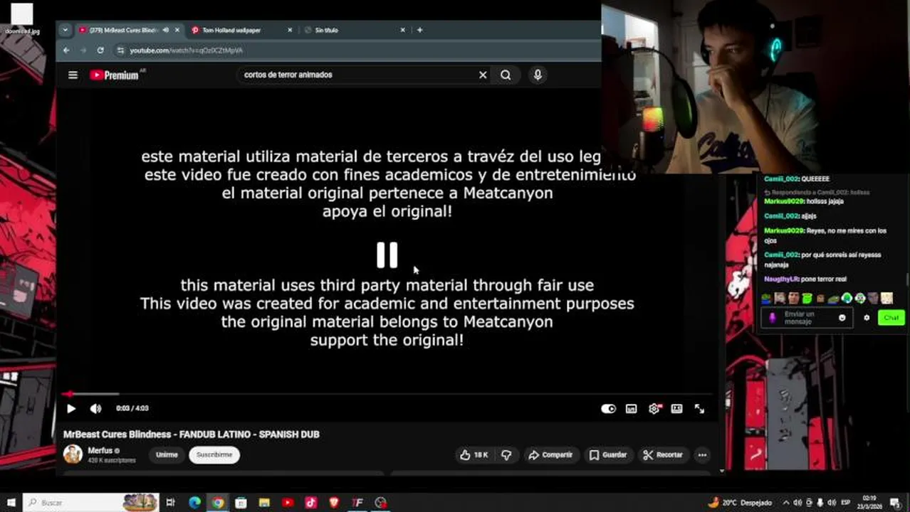Open the player settings gear

click(x=654, y=409)
